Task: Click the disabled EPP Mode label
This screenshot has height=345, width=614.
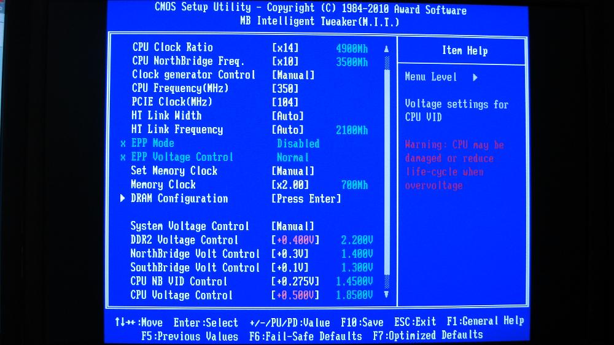Action: pyautogui.click(x=152, y=143)
